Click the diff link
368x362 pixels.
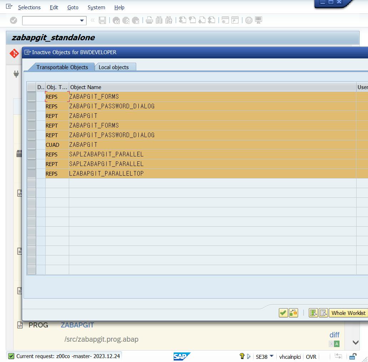(x=334, y=335)
